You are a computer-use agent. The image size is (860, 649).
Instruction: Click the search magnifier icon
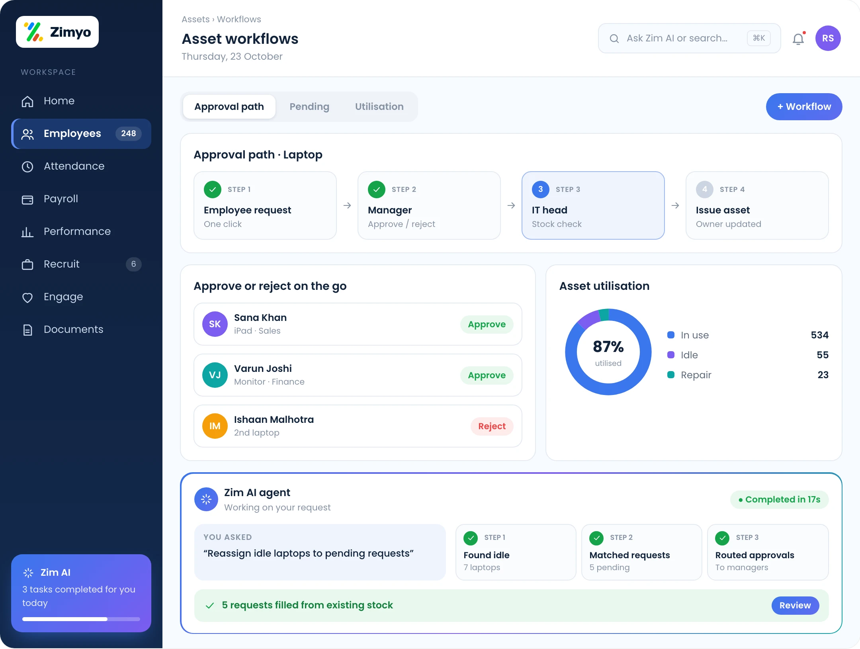614,38
